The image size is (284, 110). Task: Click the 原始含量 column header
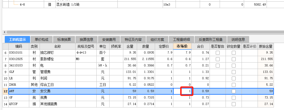click(265, 46)
